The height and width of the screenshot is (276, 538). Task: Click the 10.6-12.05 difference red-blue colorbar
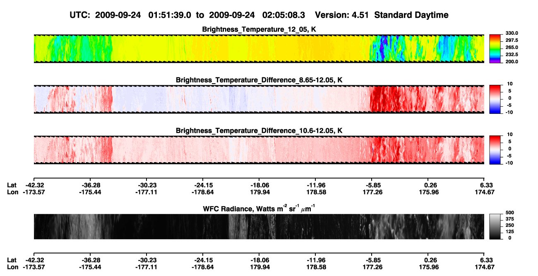coord(495,149)
